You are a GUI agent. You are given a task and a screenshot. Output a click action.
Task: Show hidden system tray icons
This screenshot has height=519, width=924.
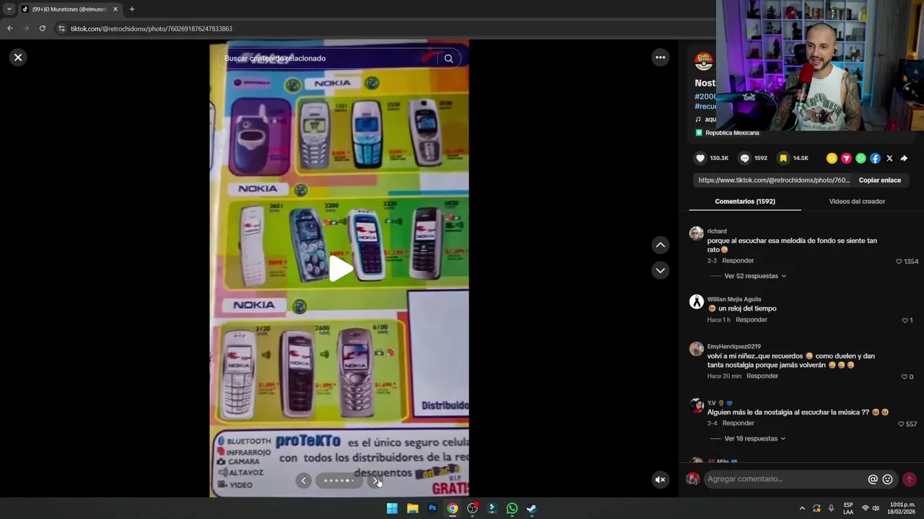click(x=801, y=508)
